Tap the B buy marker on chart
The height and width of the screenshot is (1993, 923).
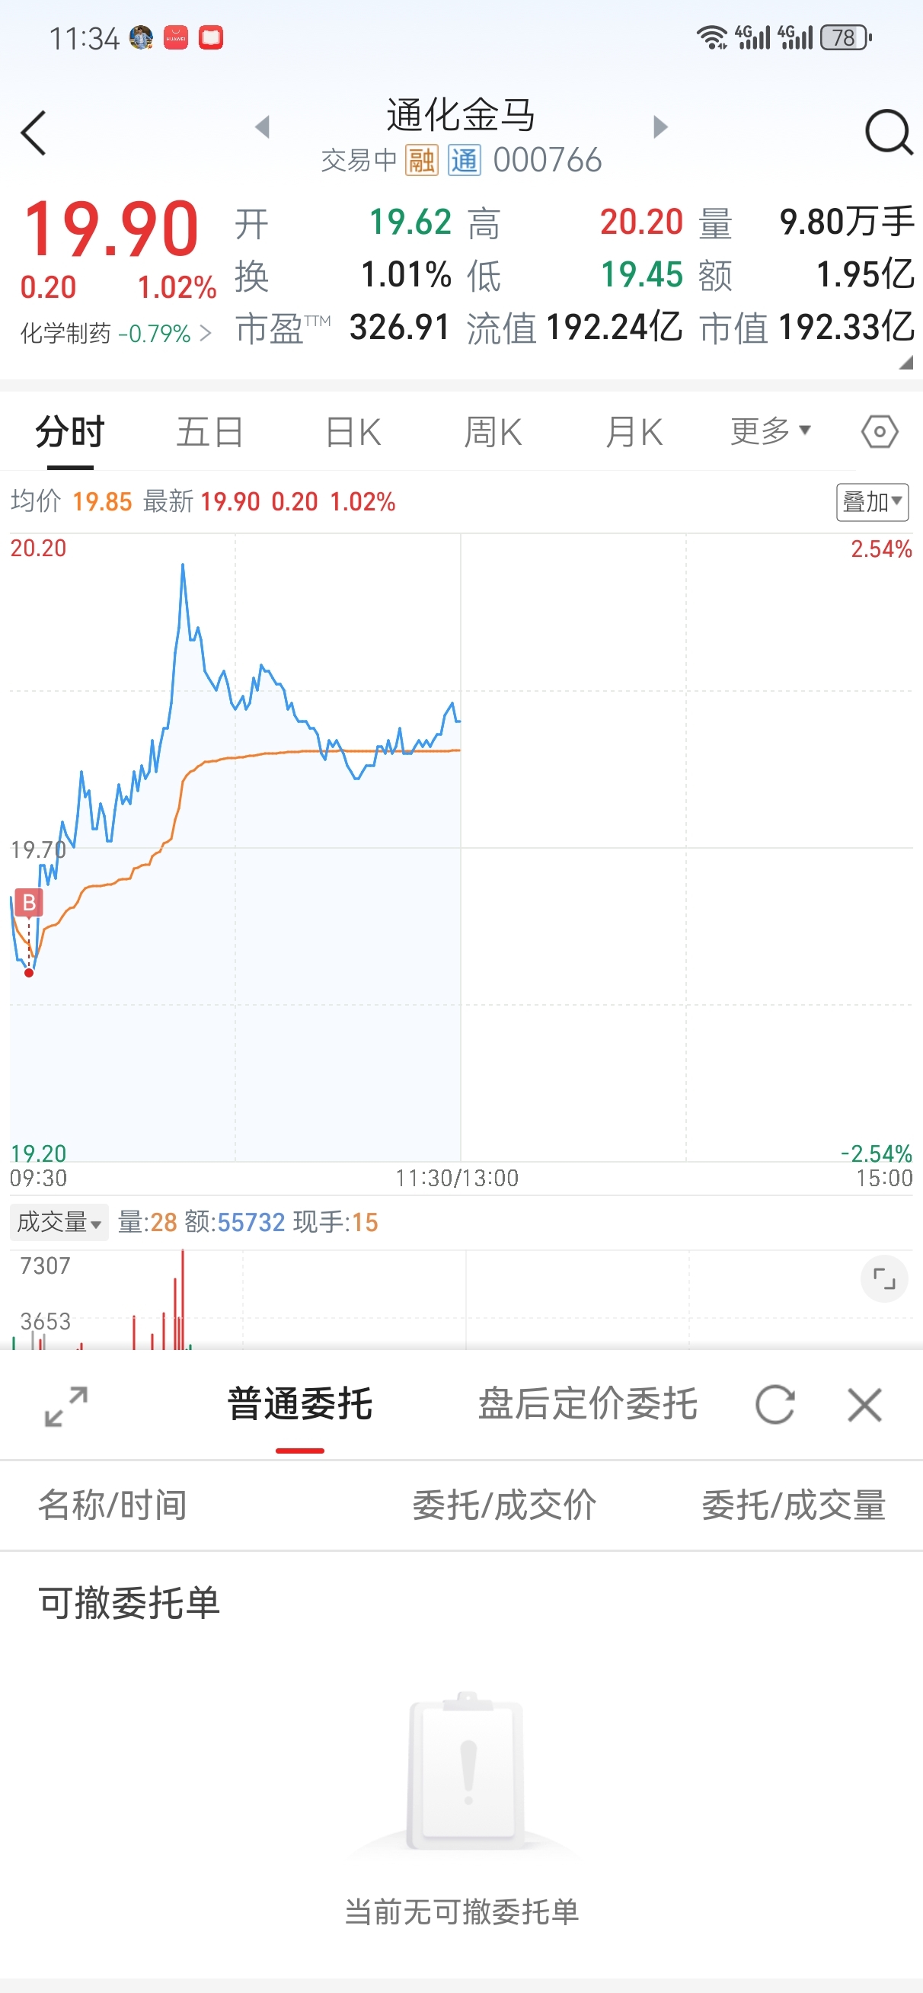(30, 902)
